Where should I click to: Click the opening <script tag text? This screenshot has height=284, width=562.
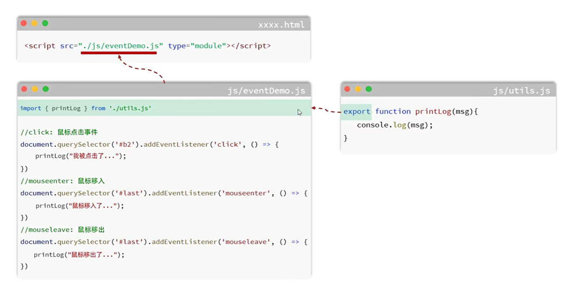[40, 46]
